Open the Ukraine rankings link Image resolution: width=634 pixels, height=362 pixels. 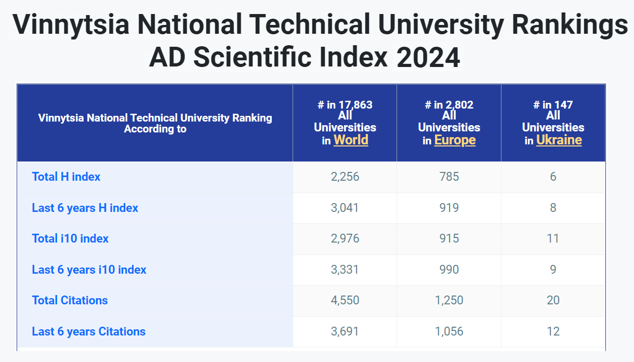559,140
